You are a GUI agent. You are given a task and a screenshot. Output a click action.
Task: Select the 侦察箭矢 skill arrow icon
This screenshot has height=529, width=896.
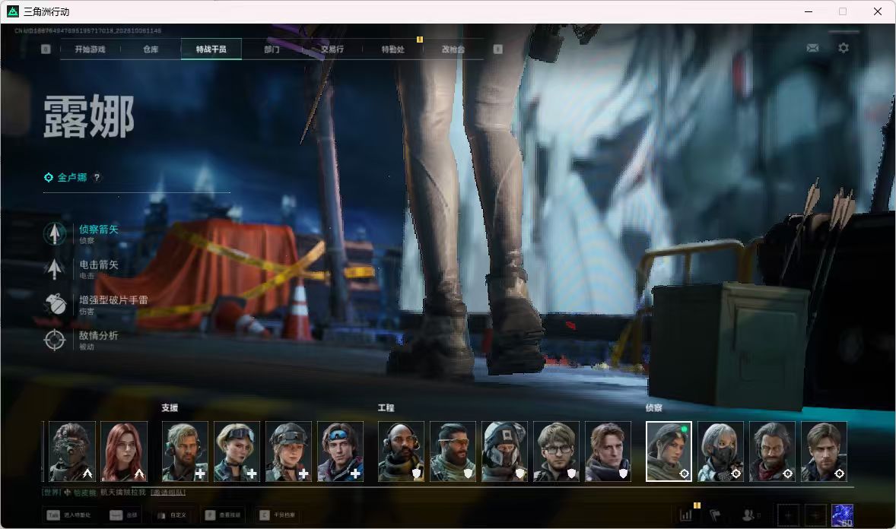(55, 233)
